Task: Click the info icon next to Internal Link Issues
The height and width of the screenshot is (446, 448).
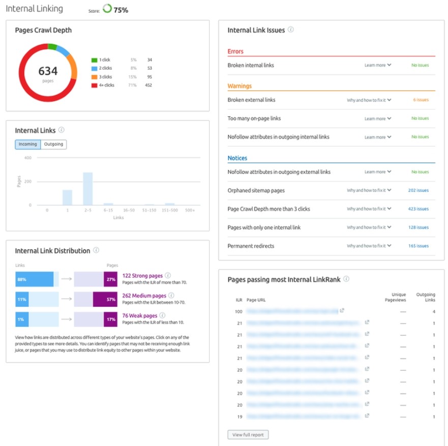Action: (290, 29)
